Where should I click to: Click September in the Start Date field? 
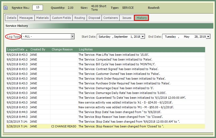click(x=121, y=37)
